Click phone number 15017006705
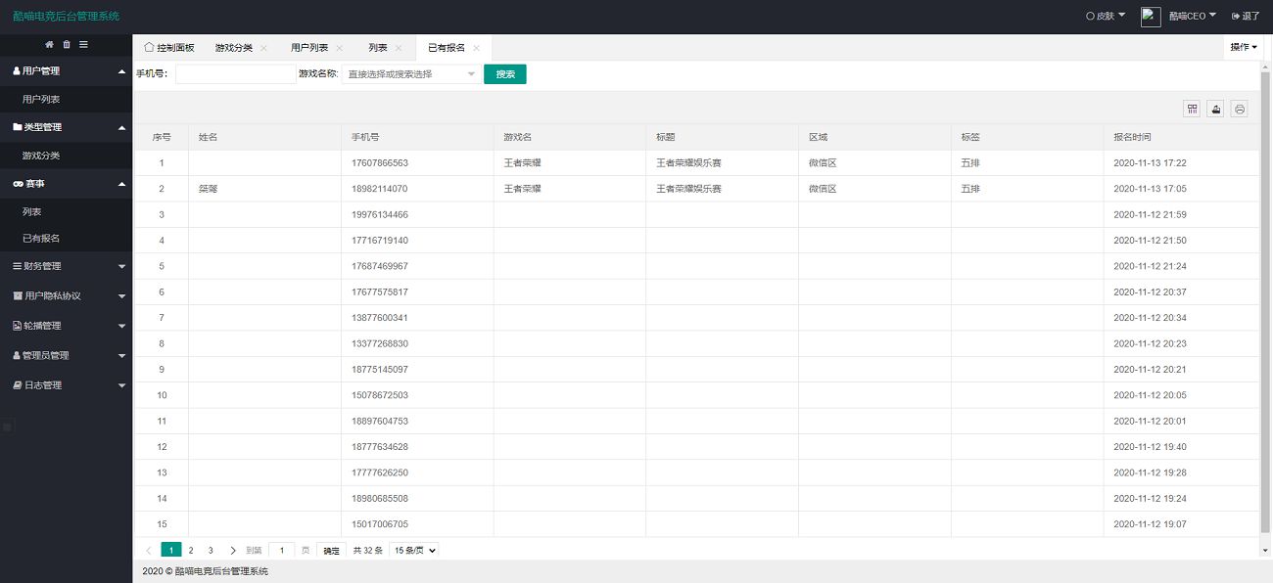 click(379, 524)
